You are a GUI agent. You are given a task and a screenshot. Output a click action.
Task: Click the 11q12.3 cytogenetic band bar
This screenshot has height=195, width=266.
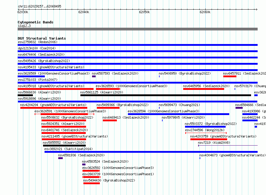(x=138, y=29)
